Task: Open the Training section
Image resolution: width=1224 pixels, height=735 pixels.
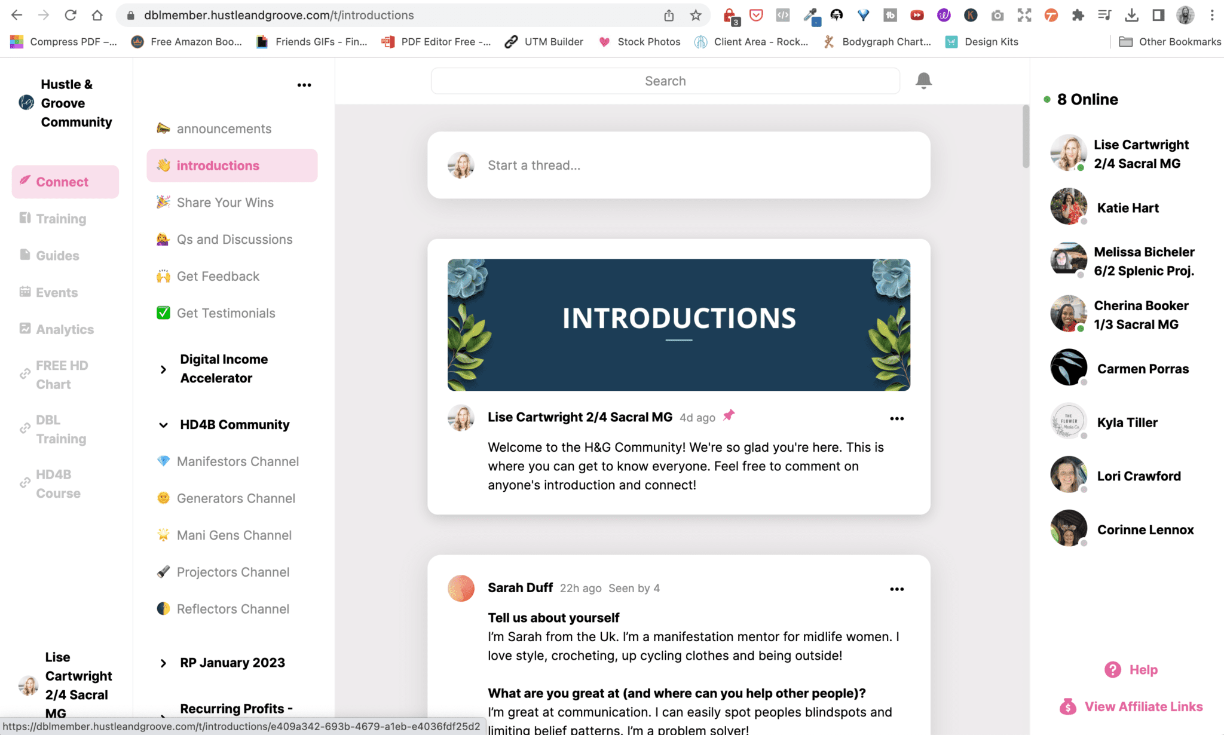Action: pyautogui.click(x=61, y=219)
